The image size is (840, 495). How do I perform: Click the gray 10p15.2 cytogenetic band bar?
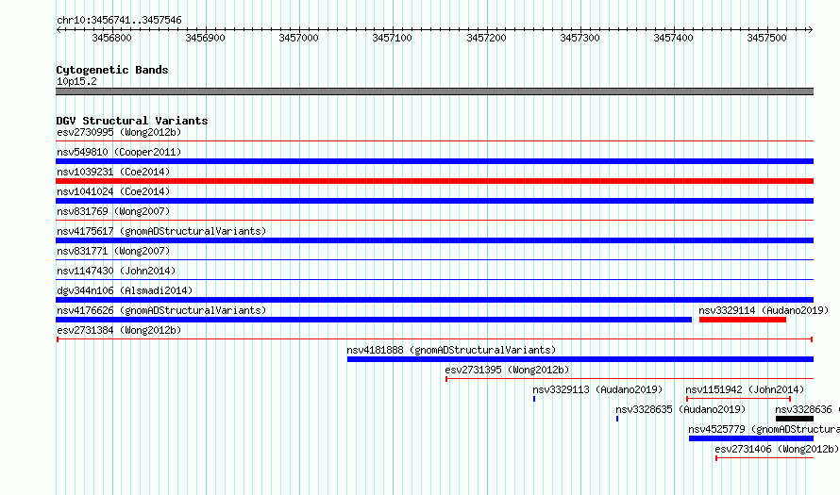[x=434, y=91]
